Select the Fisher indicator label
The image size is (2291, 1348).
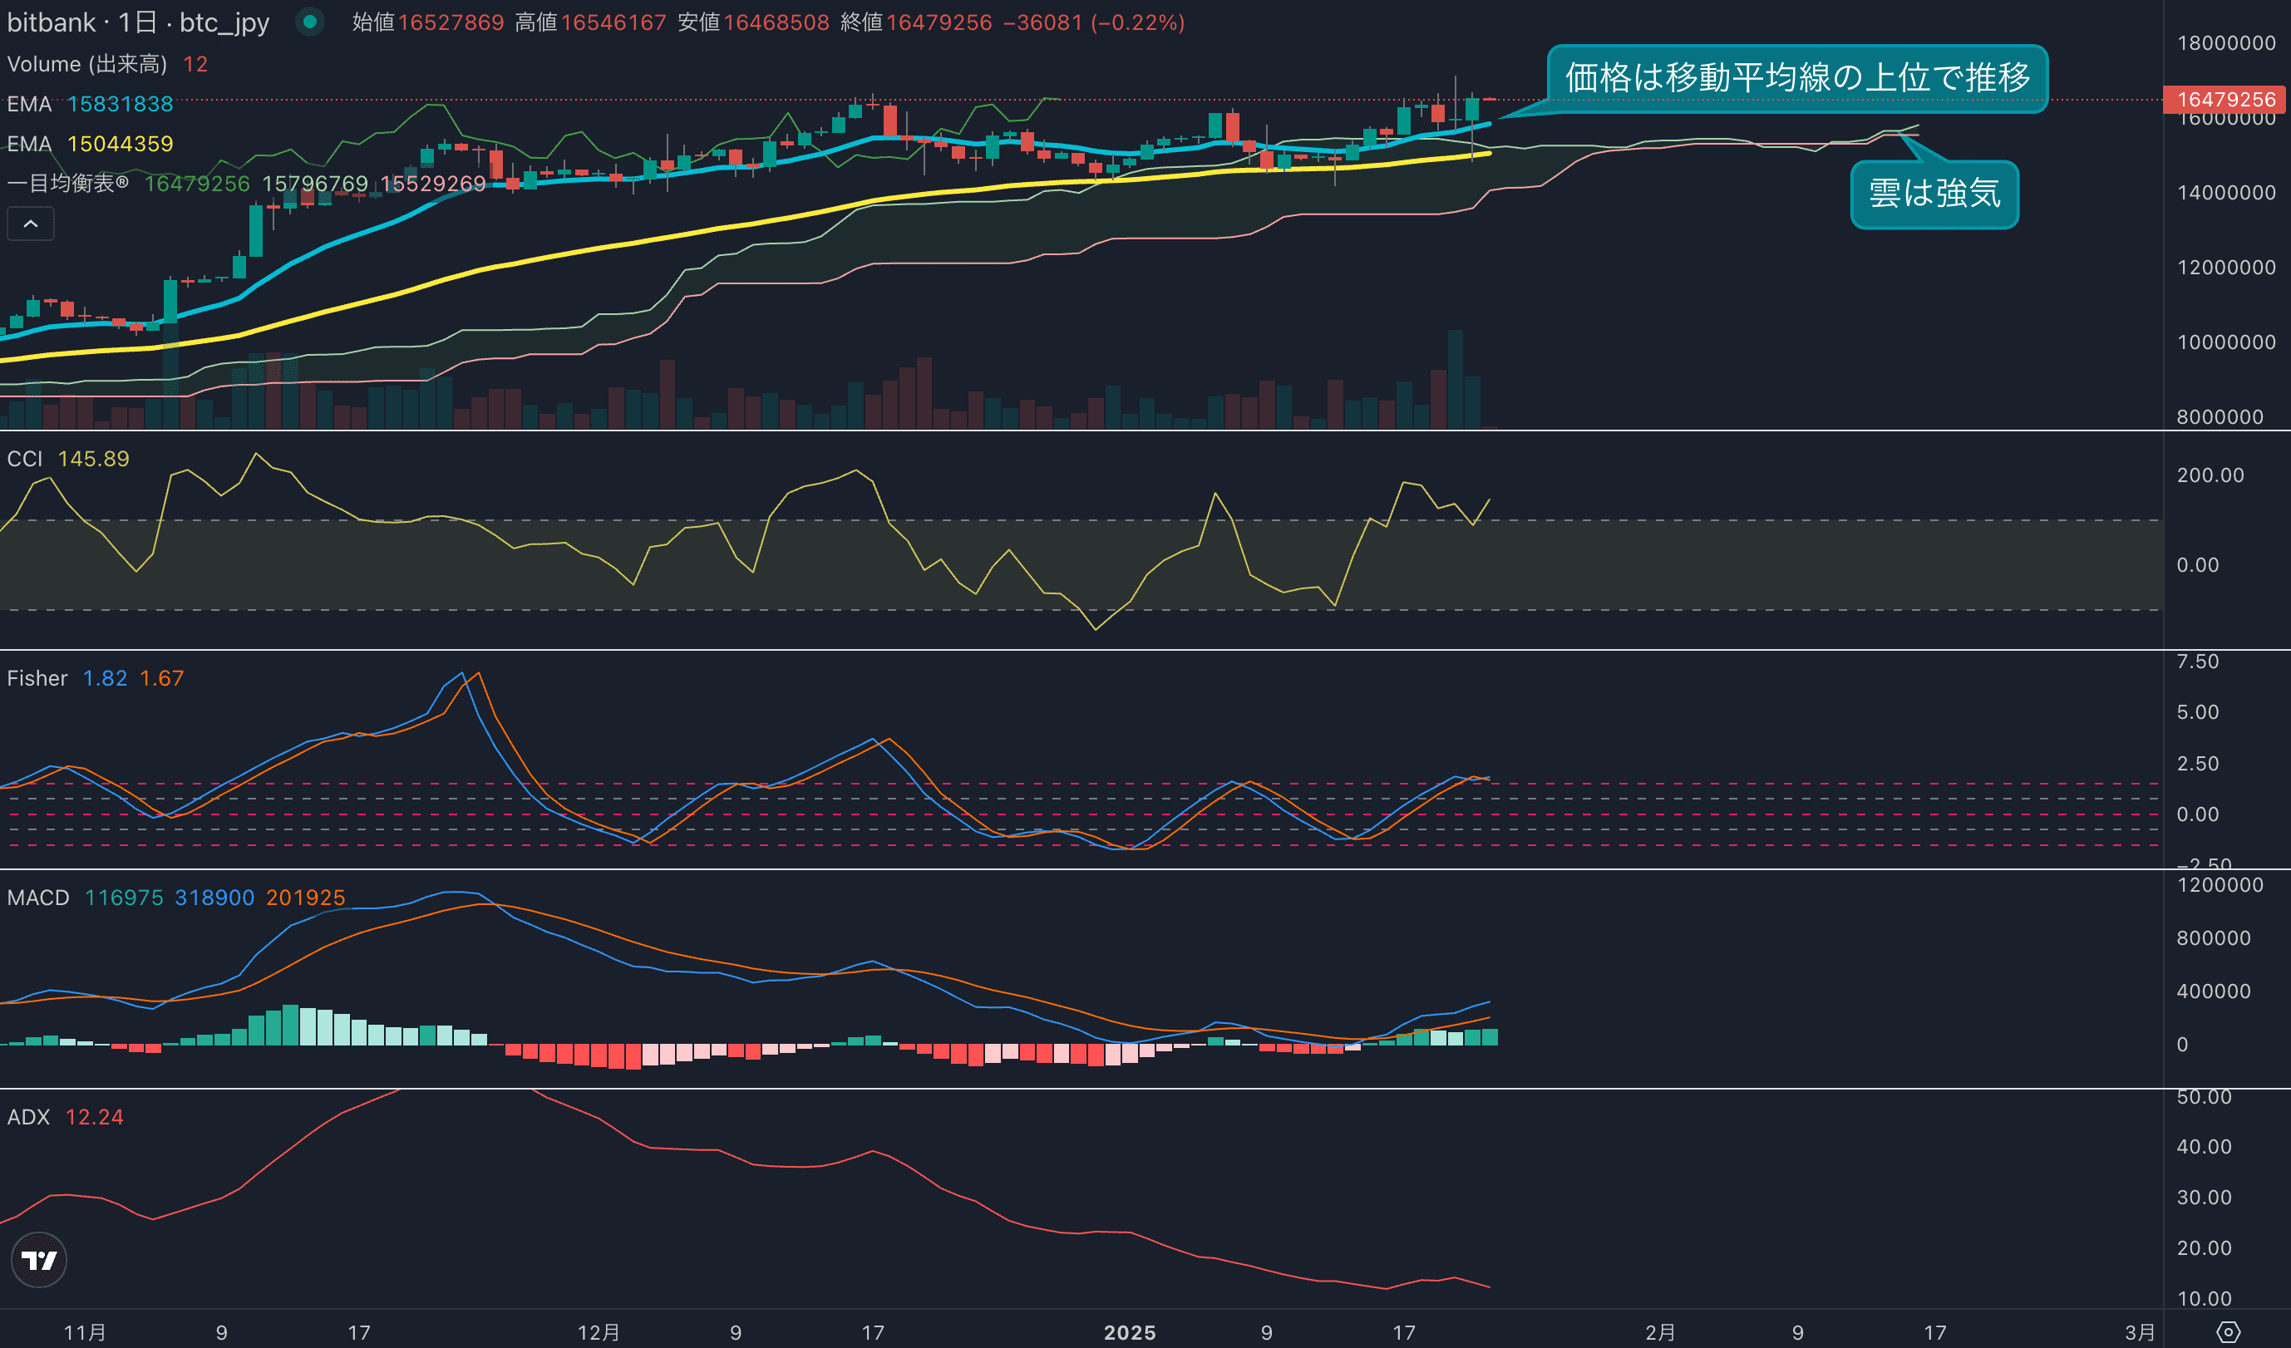(37, 678)
